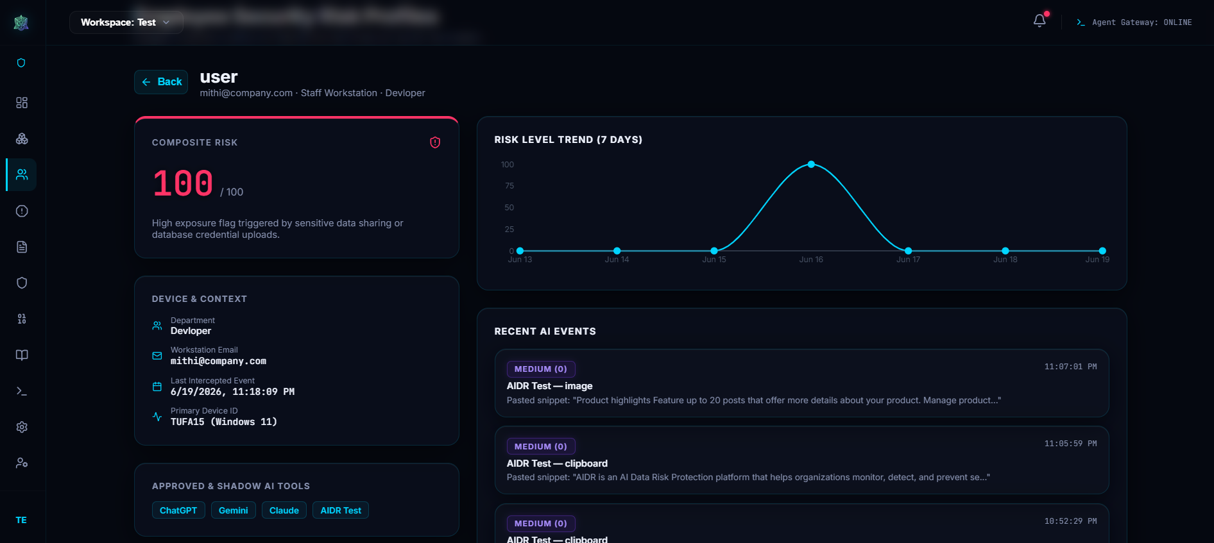
Task: Open the 11:05:59 PM AIDR Test clipboard event
Action: (x=802, y=460)
